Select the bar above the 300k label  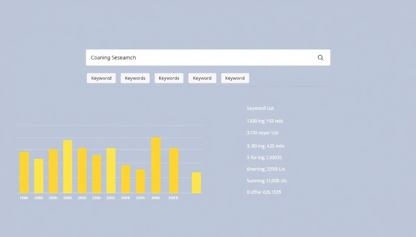coord(126,179)
